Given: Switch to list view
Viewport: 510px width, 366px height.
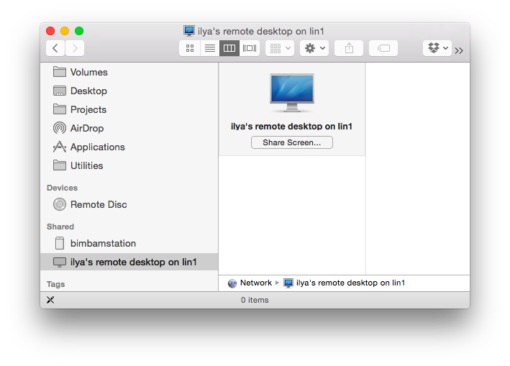Looking at the screenshot, I should pos(210,48).
